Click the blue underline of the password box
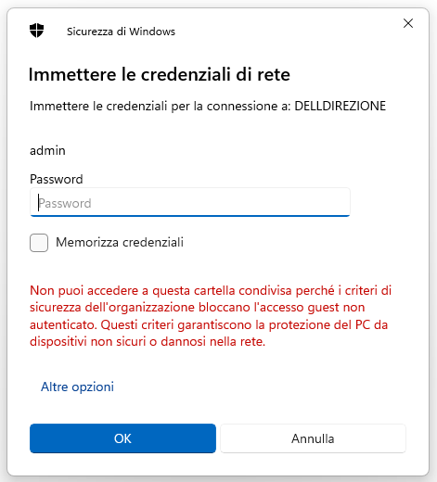437x482 pixels. 190,216
